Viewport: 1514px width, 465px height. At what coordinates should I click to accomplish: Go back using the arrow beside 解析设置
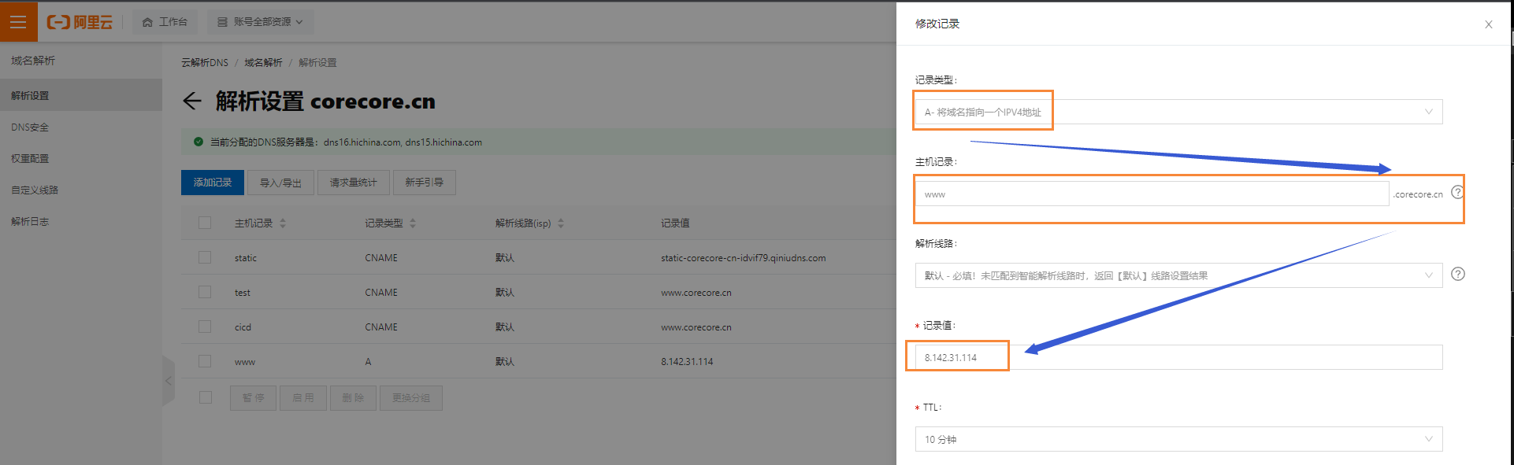[x=191, y=101]
